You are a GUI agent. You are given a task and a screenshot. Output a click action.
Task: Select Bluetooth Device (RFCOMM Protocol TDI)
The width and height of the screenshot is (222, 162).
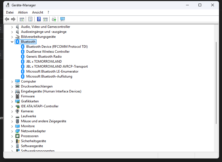(57, 47)
